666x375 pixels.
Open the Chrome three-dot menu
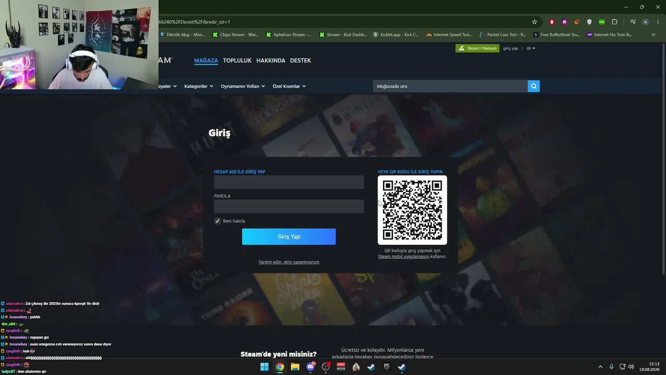coord(657,22)
